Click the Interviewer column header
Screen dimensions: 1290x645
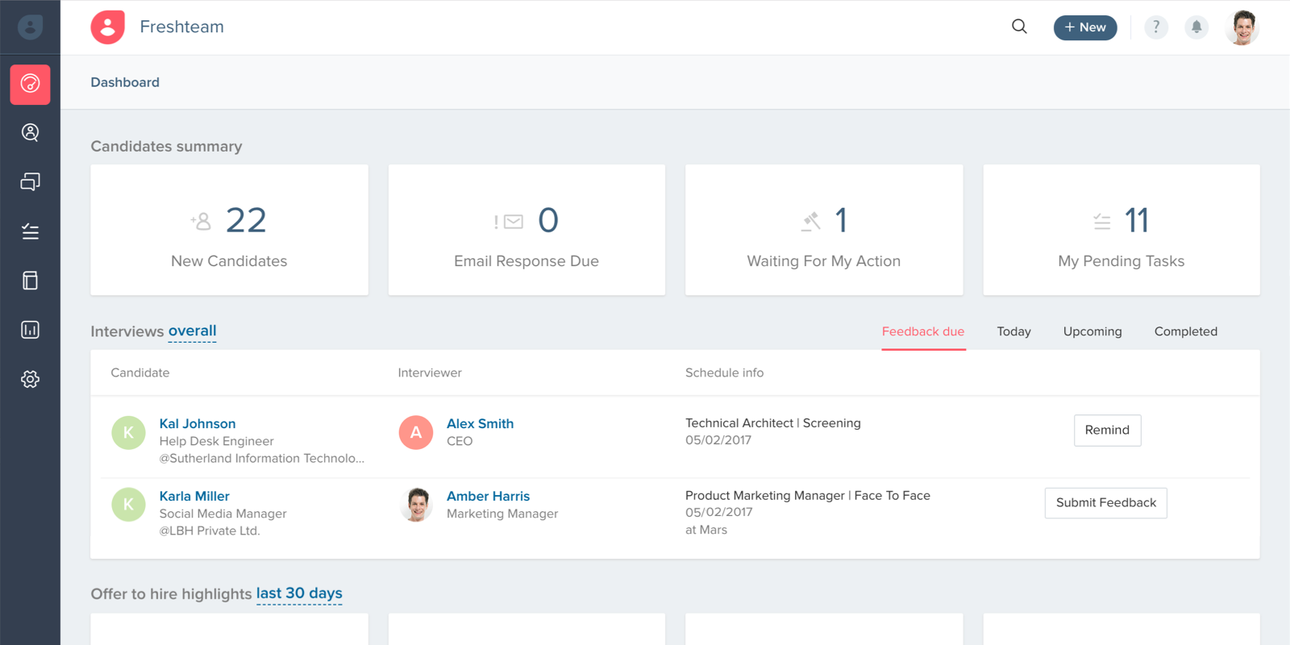tap(430, 373)
